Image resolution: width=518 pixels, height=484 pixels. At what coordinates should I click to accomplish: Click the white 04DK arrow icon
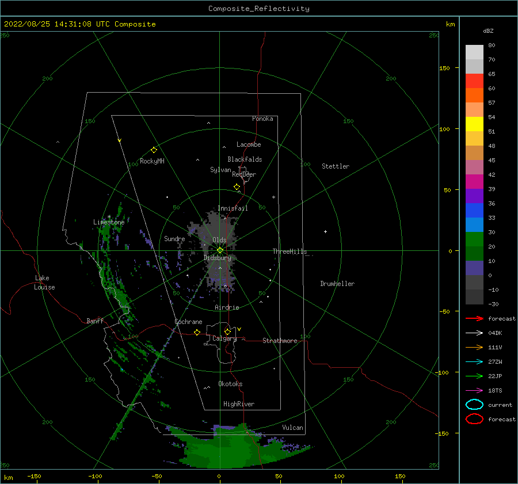[474, 333]
